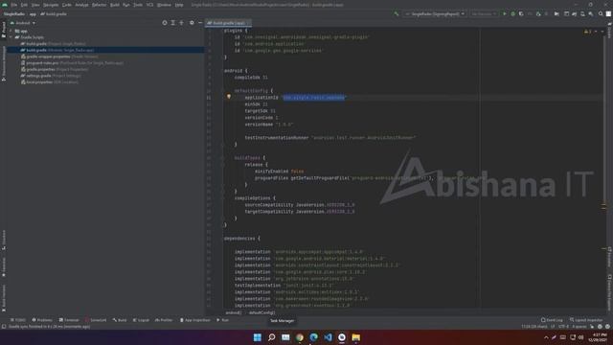Viewport: 613px width, 345px height.
Task: Click the yellow lightbulb intention icon
Action: click(229, 97)
